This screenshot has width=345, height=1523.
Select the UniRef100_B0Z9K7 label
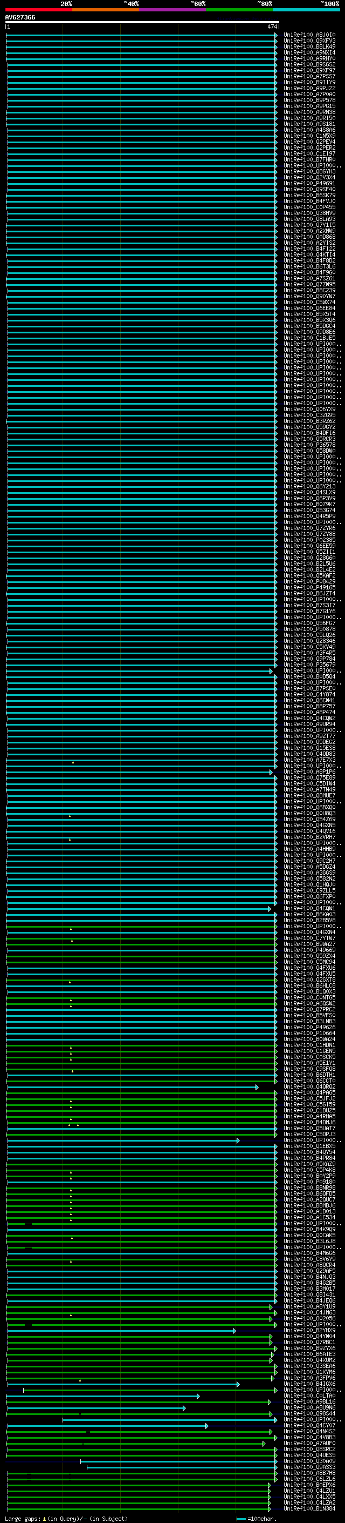[x=309, y=504]
